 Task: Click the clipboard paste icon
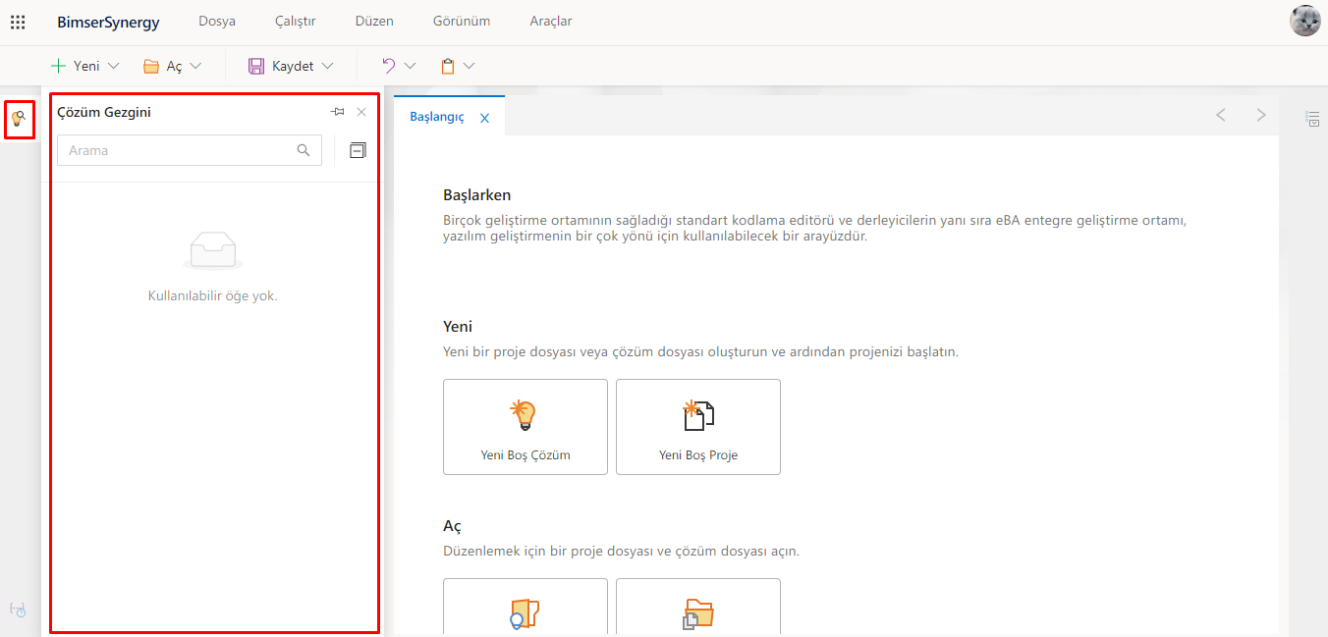point(448,66)
